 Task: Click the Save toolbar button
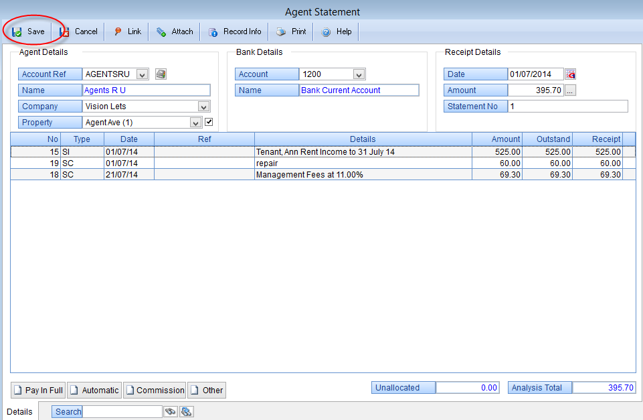pos(28,31)
